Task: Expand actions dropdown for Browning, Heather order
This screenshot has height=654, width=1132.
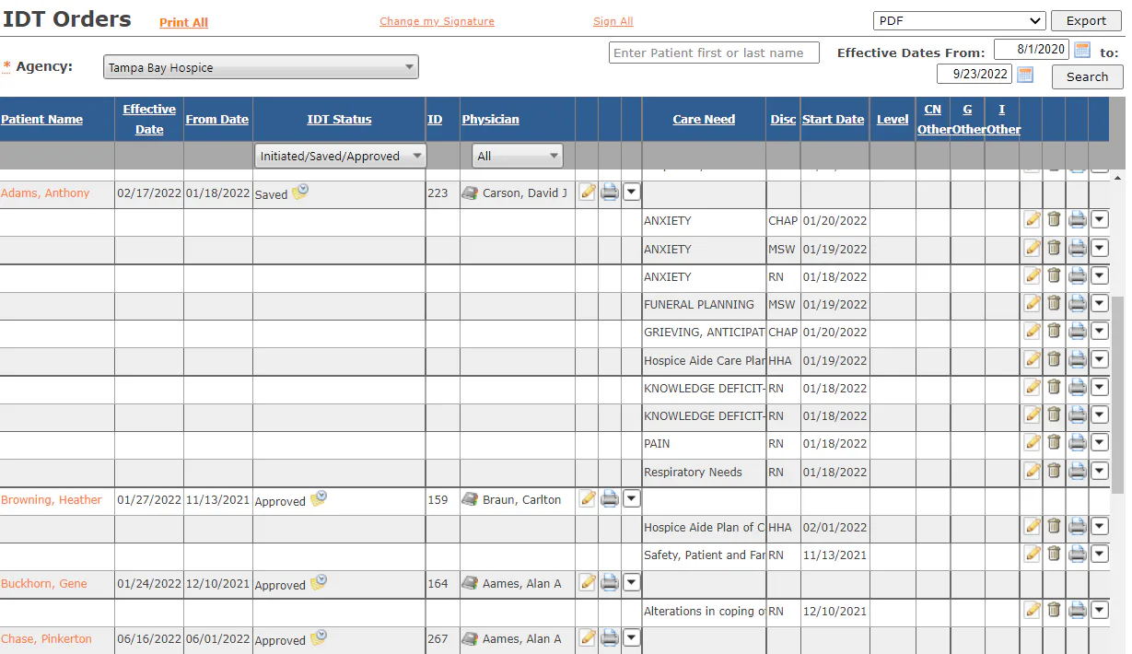Action: [631, 499]
